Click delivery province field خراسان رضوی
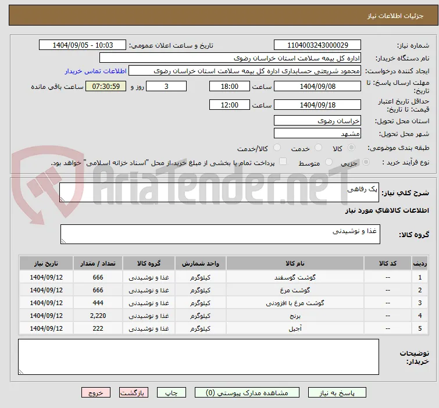Image resolution: width=439 pixels, height=408 pixels. click(317, 120)
